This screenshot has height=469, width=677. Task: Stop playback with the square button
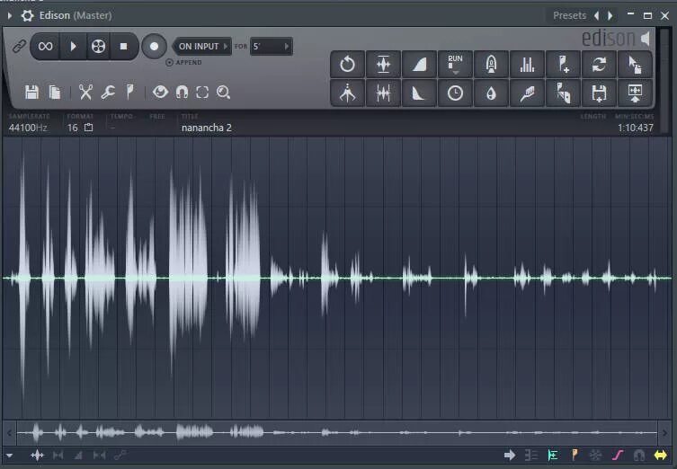tap(123, 46)
